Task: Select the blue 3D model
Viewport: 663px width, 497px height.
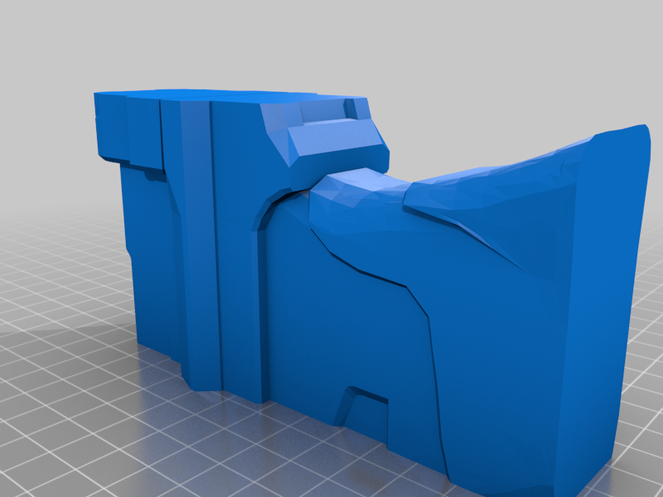Action: (x=372, y=292)
